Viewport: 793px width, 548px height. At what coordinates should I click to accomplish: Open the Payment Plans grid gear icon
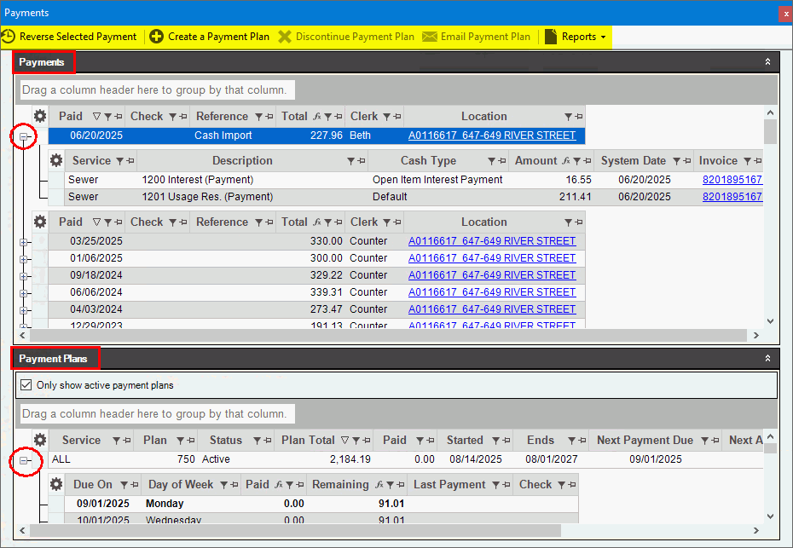tap(40, 441)
